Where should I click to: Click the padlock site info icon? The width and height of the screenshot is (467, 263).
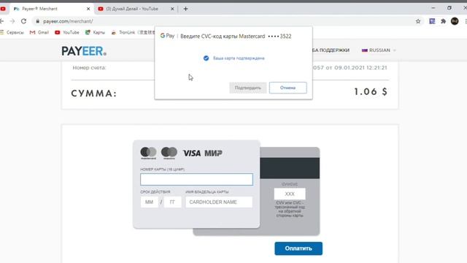coord(37,21)
